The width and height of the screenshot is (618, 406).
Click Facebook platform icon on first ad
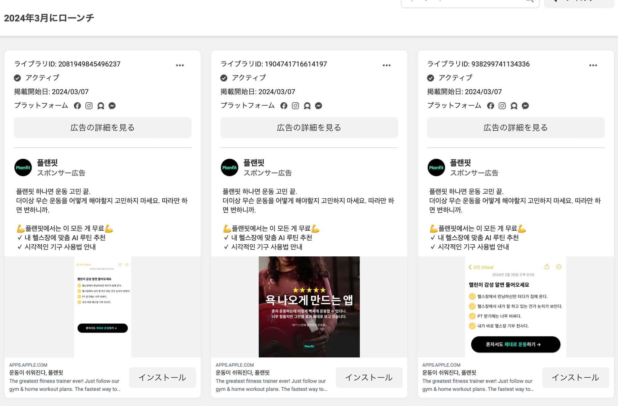pyautogui.click(x=77, y=106)
